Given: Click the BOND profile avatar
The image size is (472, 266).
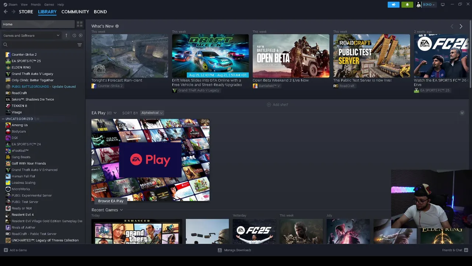Looking at the screenshot, I should 419,4.
